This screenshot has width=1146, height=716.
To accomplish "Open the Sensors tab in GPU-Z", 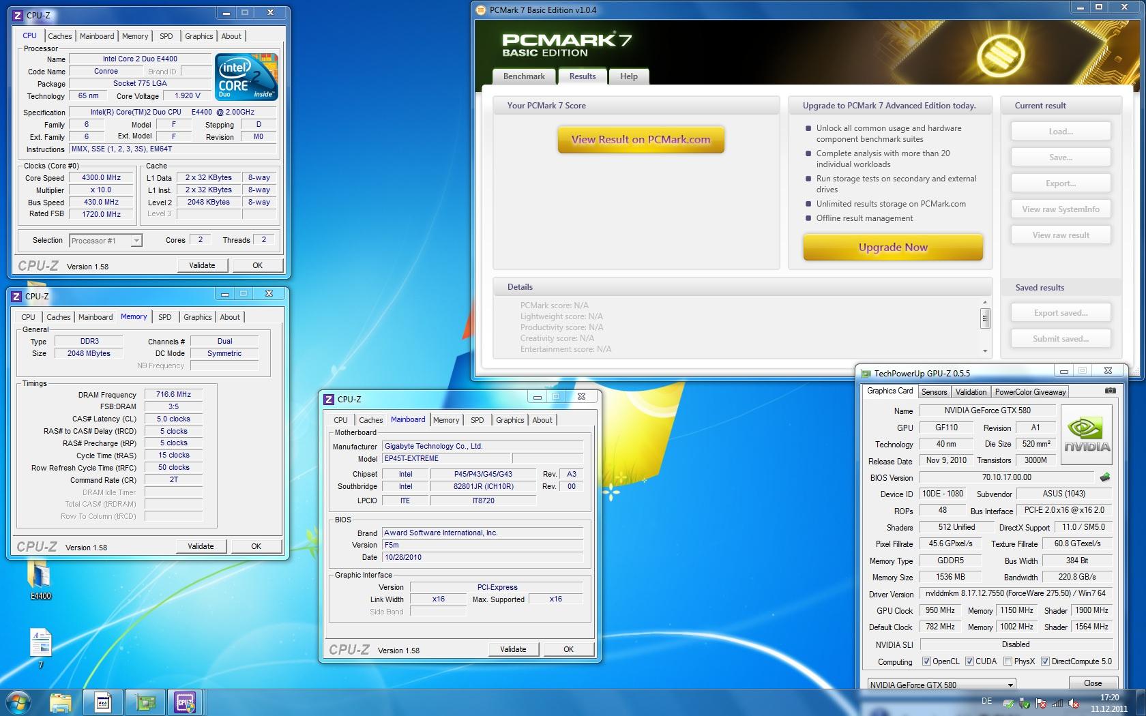I will 934,392.
